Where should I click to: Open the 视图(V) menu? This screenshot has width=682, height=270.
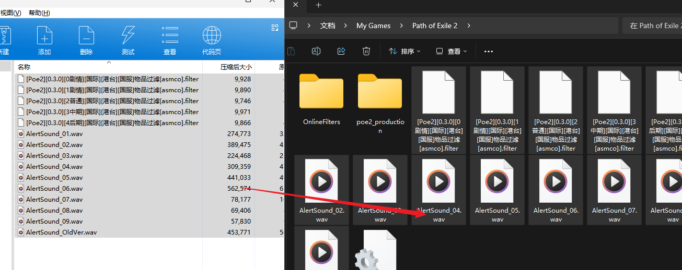(10, 13)
